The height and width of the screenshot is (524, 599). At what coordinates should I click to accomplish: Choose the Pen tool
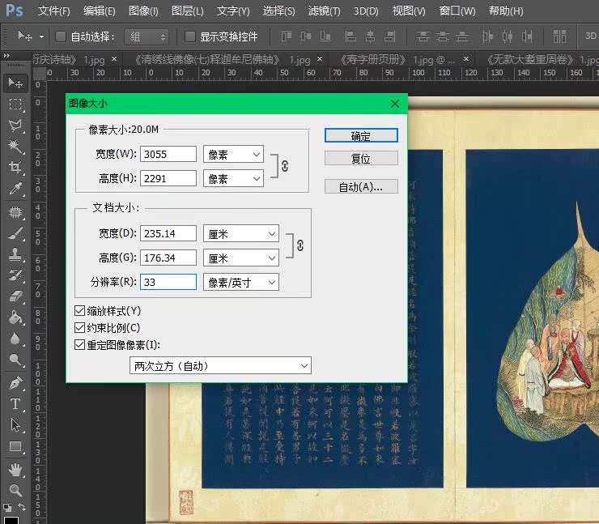click(x=15, y=382)
